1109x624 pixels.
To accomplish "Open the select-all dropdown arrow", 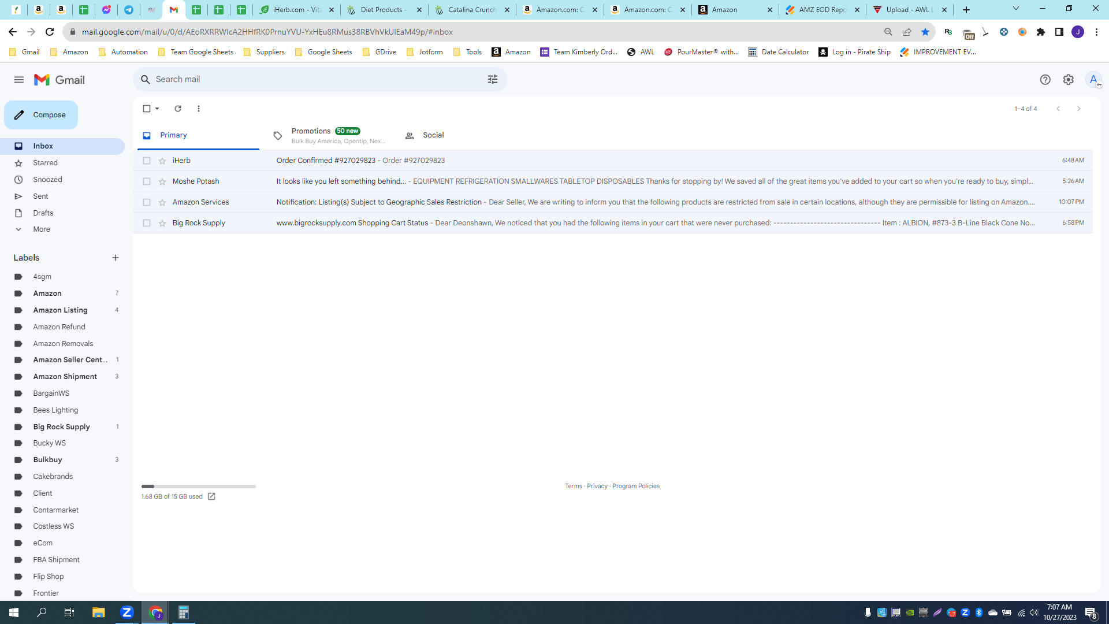I will coord(157,109).
